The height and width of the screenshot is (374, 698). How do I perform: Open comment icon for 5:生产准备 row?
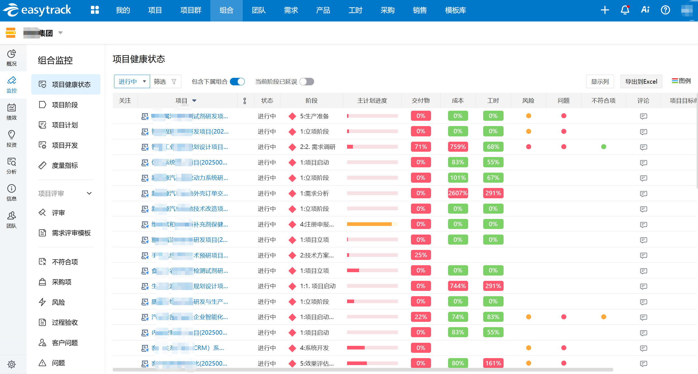pyautogui.click(x=643, y=116)
